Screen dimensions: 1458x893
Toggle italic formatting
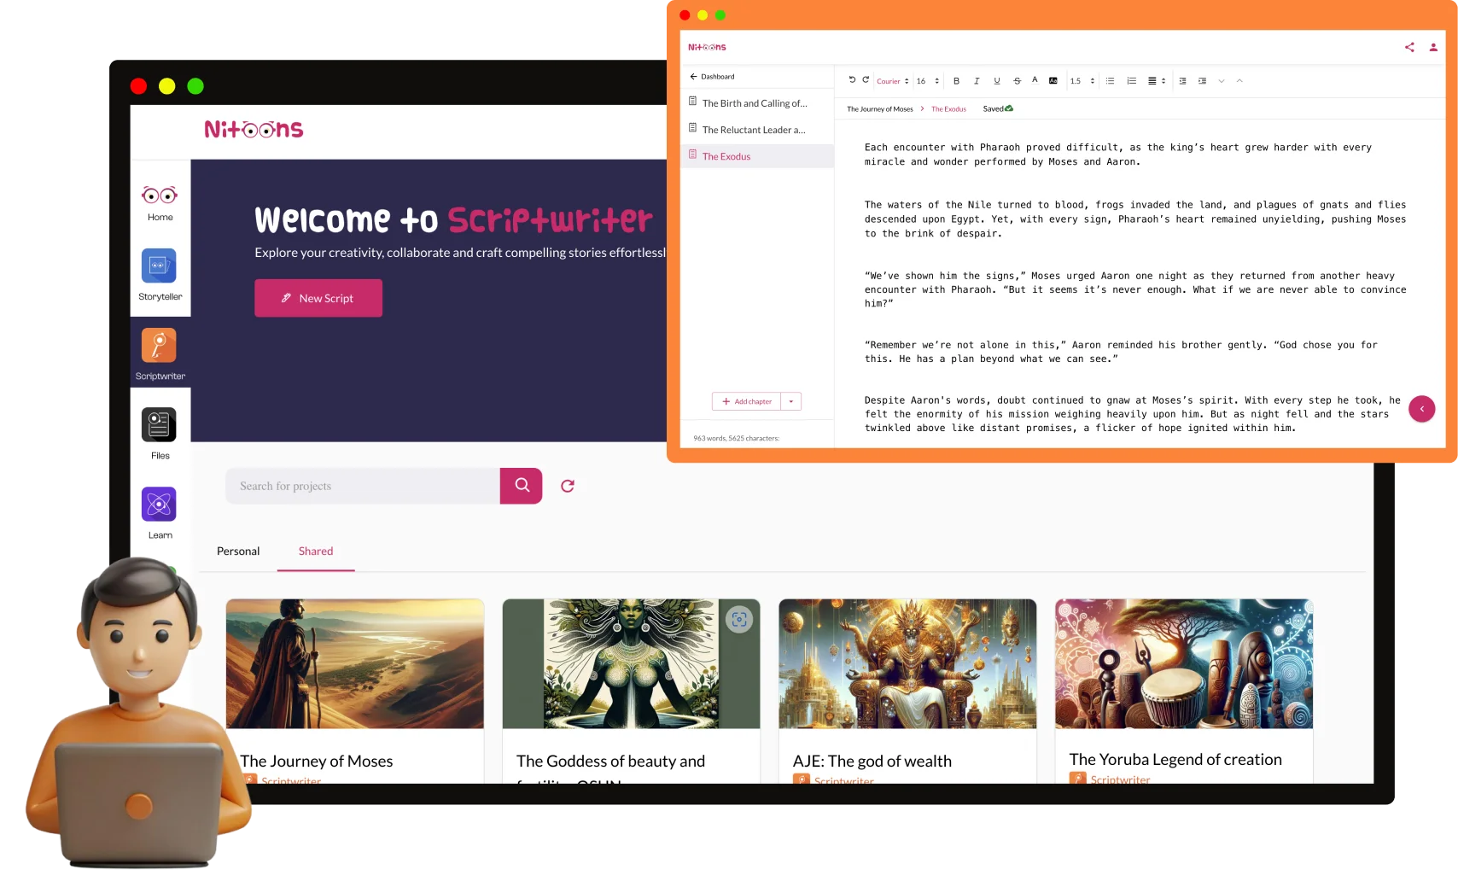(x=977, y=81)
